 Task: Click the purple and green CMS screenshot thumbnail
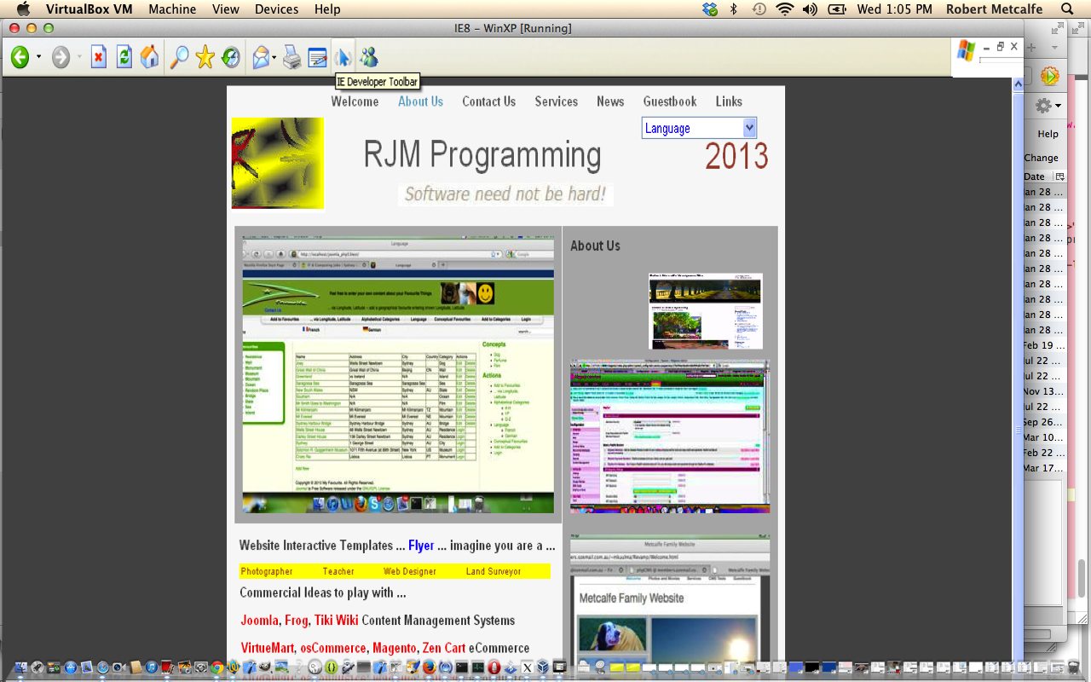click(x=669, y=436)
